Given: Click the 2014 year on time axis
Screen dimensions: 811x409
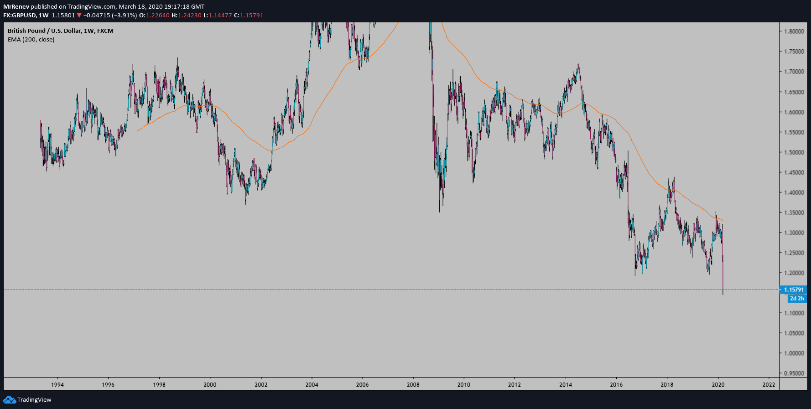Looking at the screenshot, I should (x=566, y=384).
